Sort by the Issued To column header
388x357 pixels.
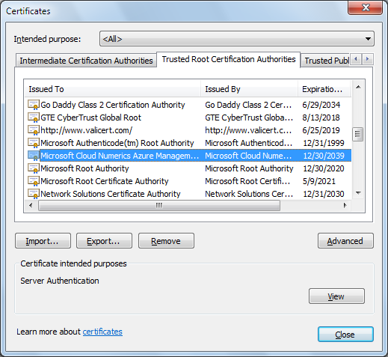point(112,89)
